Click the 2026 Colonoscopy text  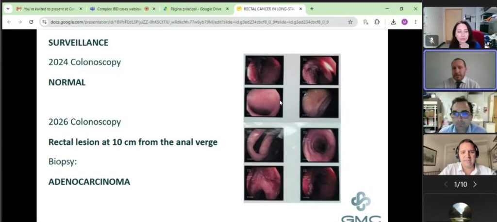click(x=84, y=122)
